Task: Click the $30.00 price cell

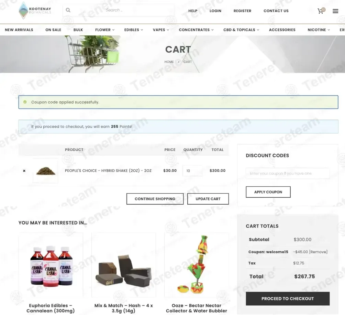Action: click(170, 171)
